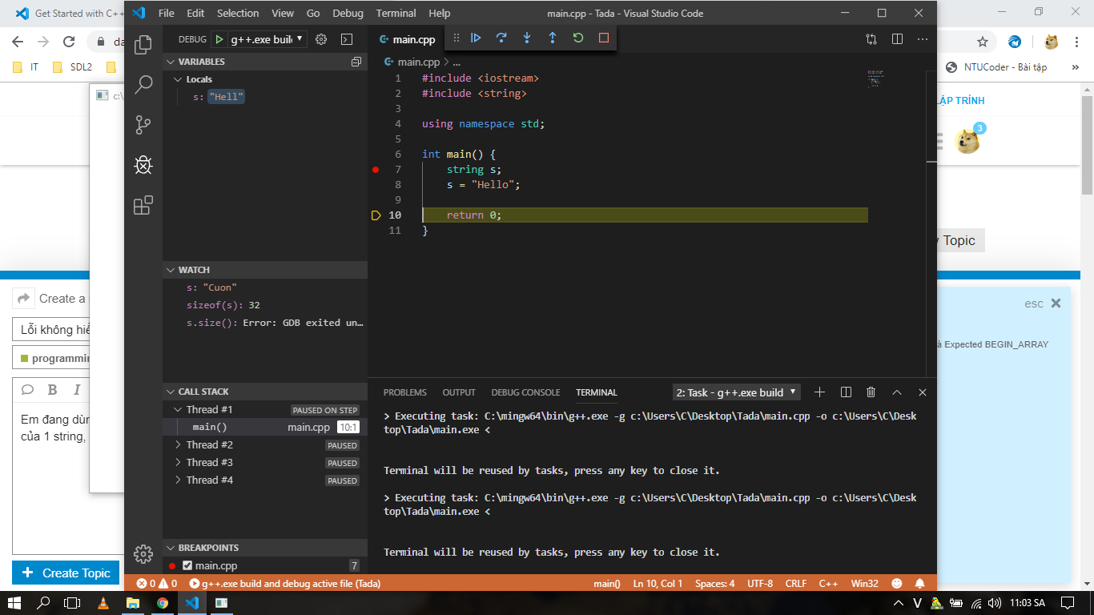
Task: Restart the debugging session
Action: point(578,38)
